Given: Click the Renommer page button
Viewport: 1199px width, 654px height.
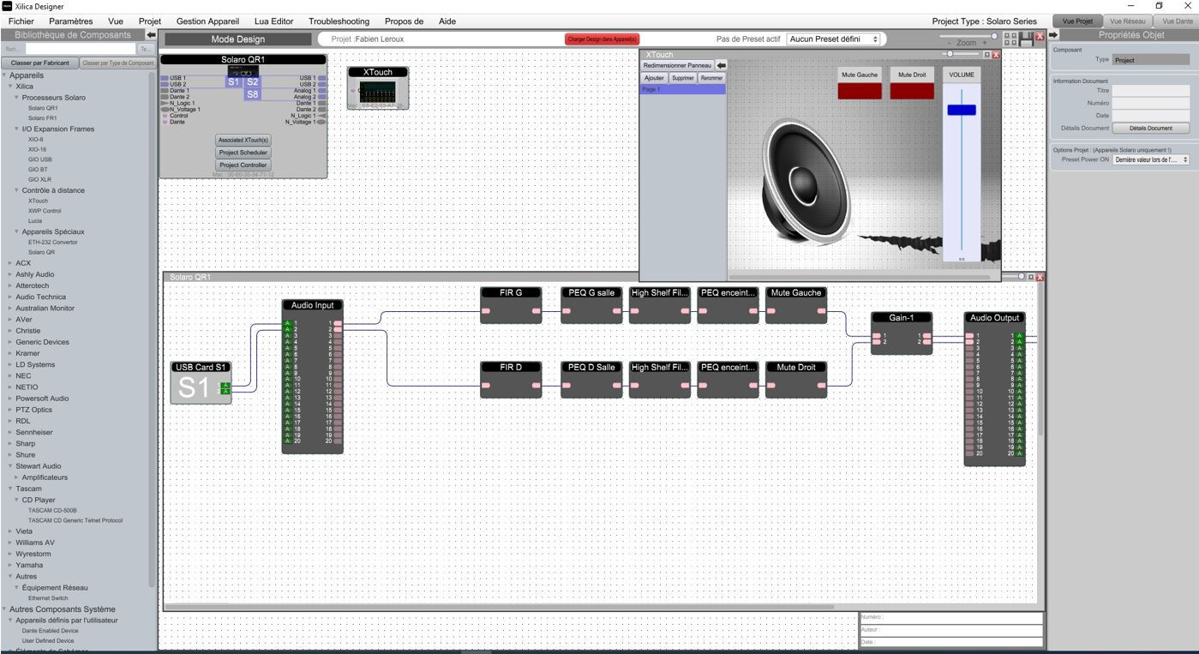Looking at the screenshot, I should 711,78.
